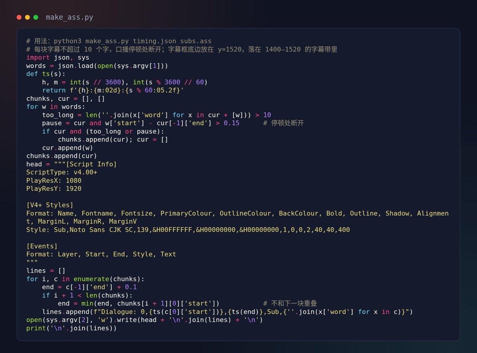477x353 pixels.
Task: Select the "too_long = len" assignment line
Action: [157, 115]
